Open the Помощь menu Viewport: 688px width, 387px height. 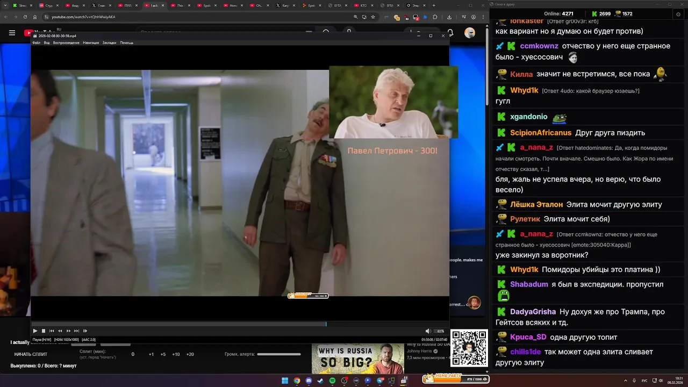pyautogui.click(x=127, y=42)
